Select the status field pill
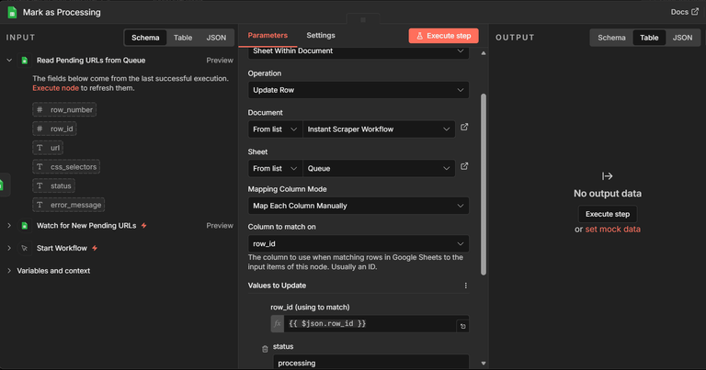 click(x=53, y=185)
